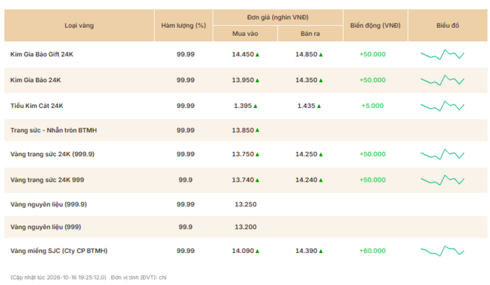Select Trang sức - Nhẫn tròn BTMH name
Screen dimensions: 490x285
click(54, 130)
